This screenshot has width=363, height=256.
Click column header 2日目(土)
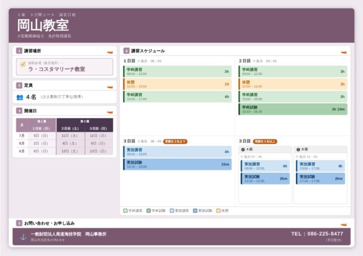(x=70, y=129)
